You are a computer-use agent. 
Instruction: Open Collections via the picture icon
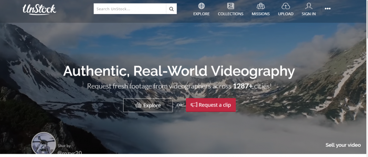pyautogui.click(x=231, y=6)
